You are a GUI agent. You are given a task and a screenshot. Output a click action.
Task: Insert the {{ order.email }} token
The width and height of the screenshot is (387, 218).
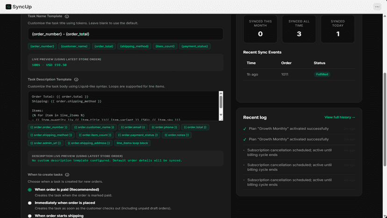point(133,127)
